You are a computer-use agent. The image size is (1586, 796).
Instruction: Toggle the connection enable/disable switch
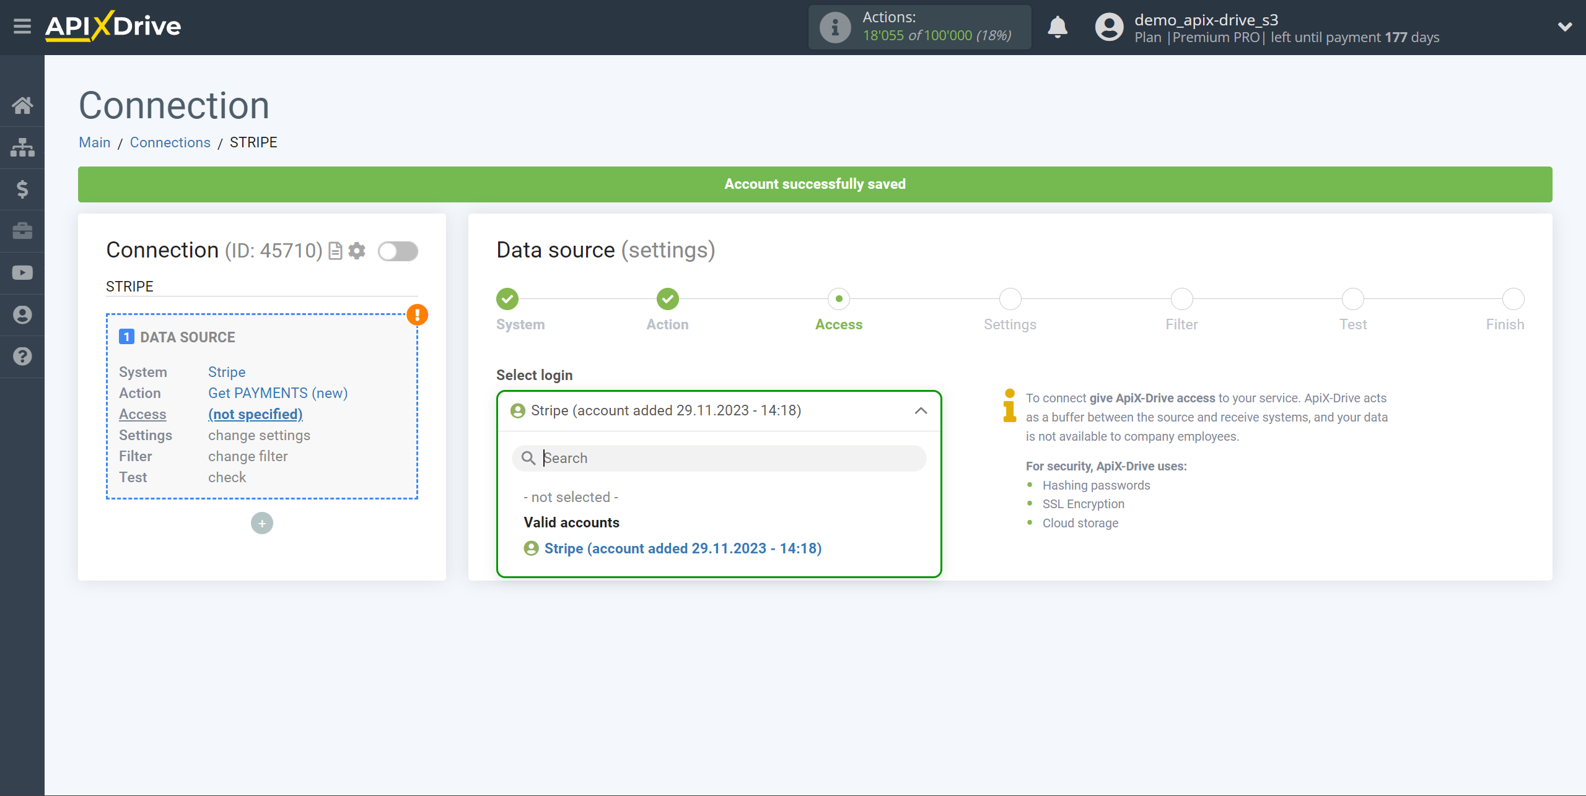point(398,251)
